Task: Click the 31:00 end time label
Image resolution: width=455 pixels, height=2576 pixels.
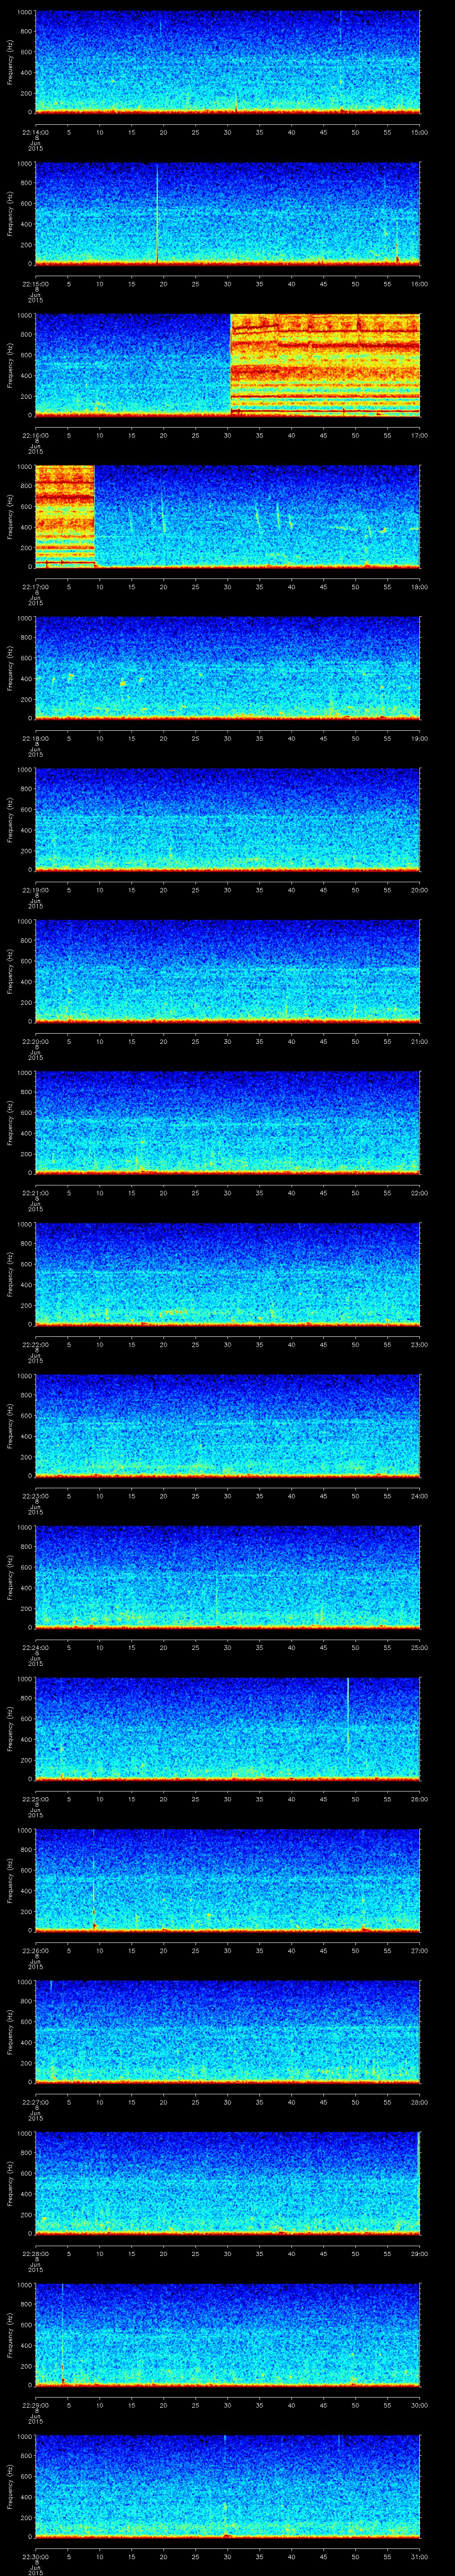Action: pyautogui.click(x=419, y=2556)
